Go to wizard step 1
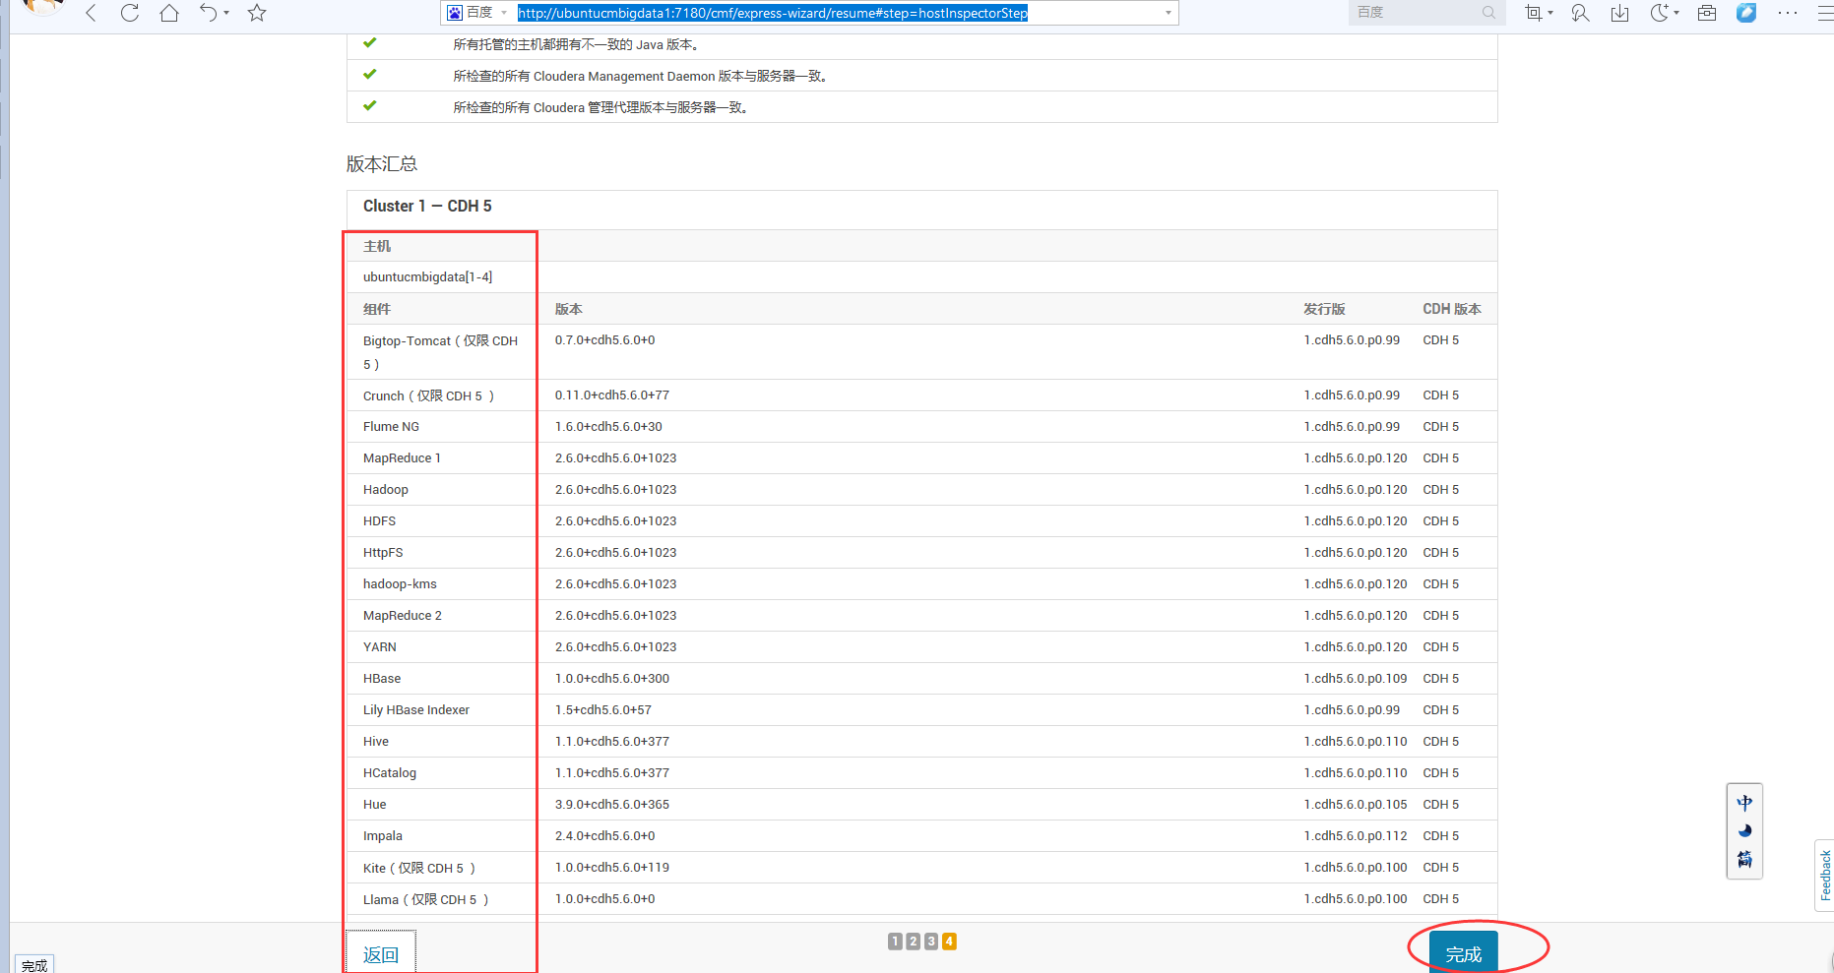 pyautogui.click(x=895, y=942)
